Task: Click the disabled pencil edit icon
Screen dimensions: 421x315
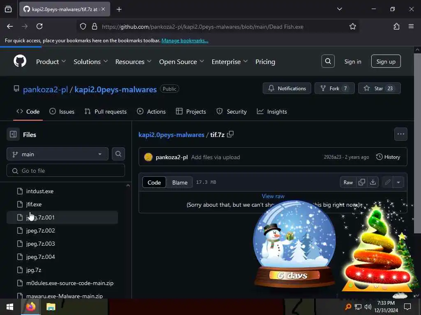Action: click(387, 182)
